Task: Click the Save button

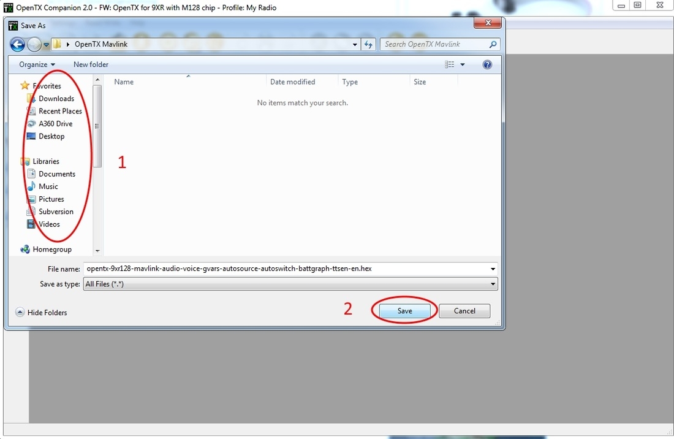Action: click(x=404, y=311)
